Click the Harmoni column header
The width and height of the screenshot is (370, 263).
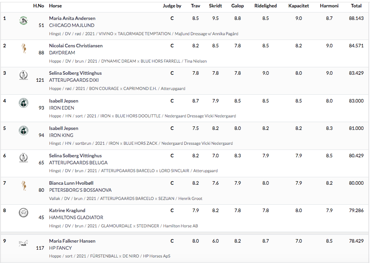(329, 6)
